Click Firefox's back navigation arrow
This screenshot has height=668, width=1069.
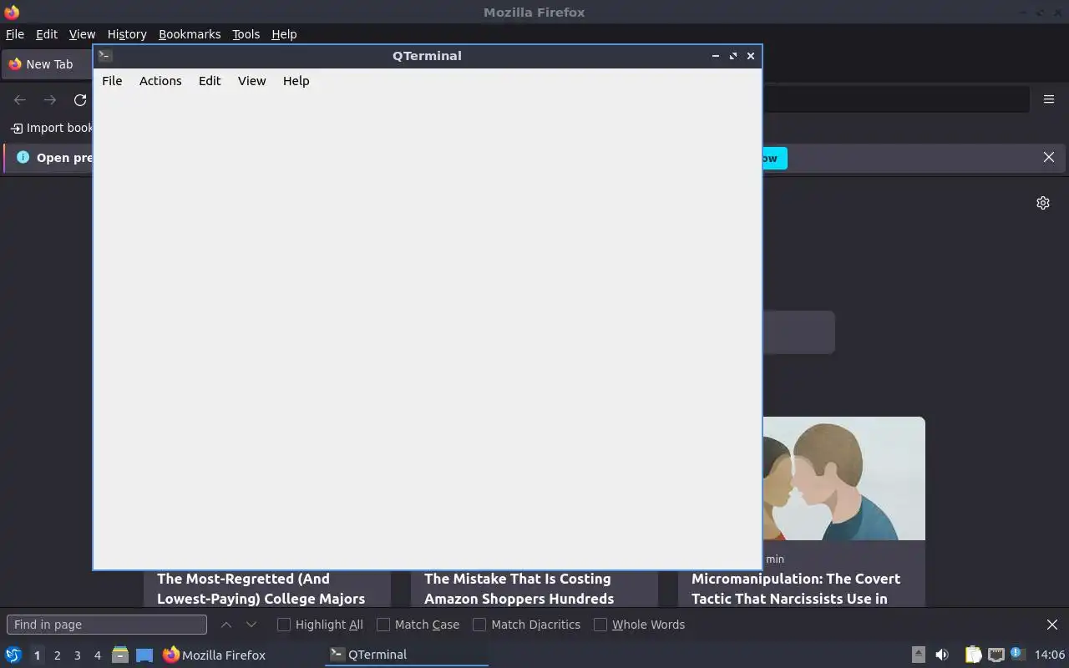pyautogui.click(x=20, y=100)
